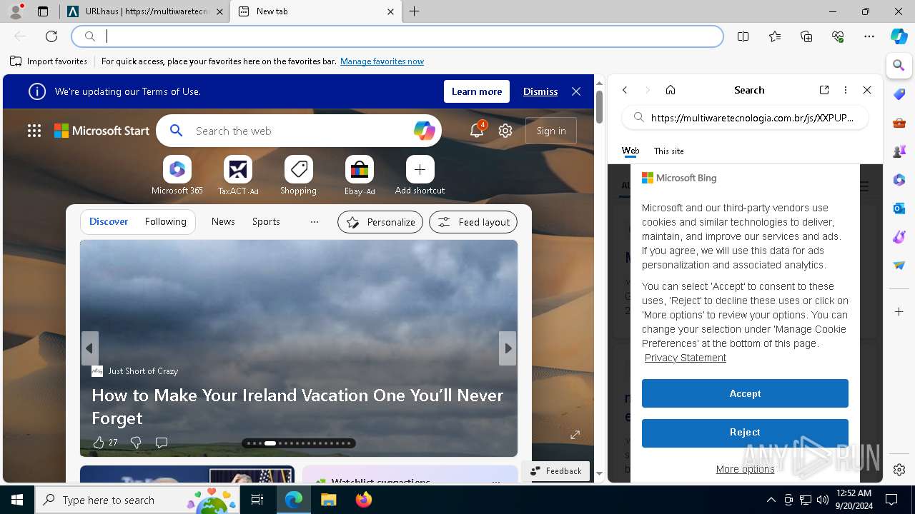Viewport: 915px width, 514px height.
Task: Add a new sidebar app with plus
Action: tap(899, 312)
